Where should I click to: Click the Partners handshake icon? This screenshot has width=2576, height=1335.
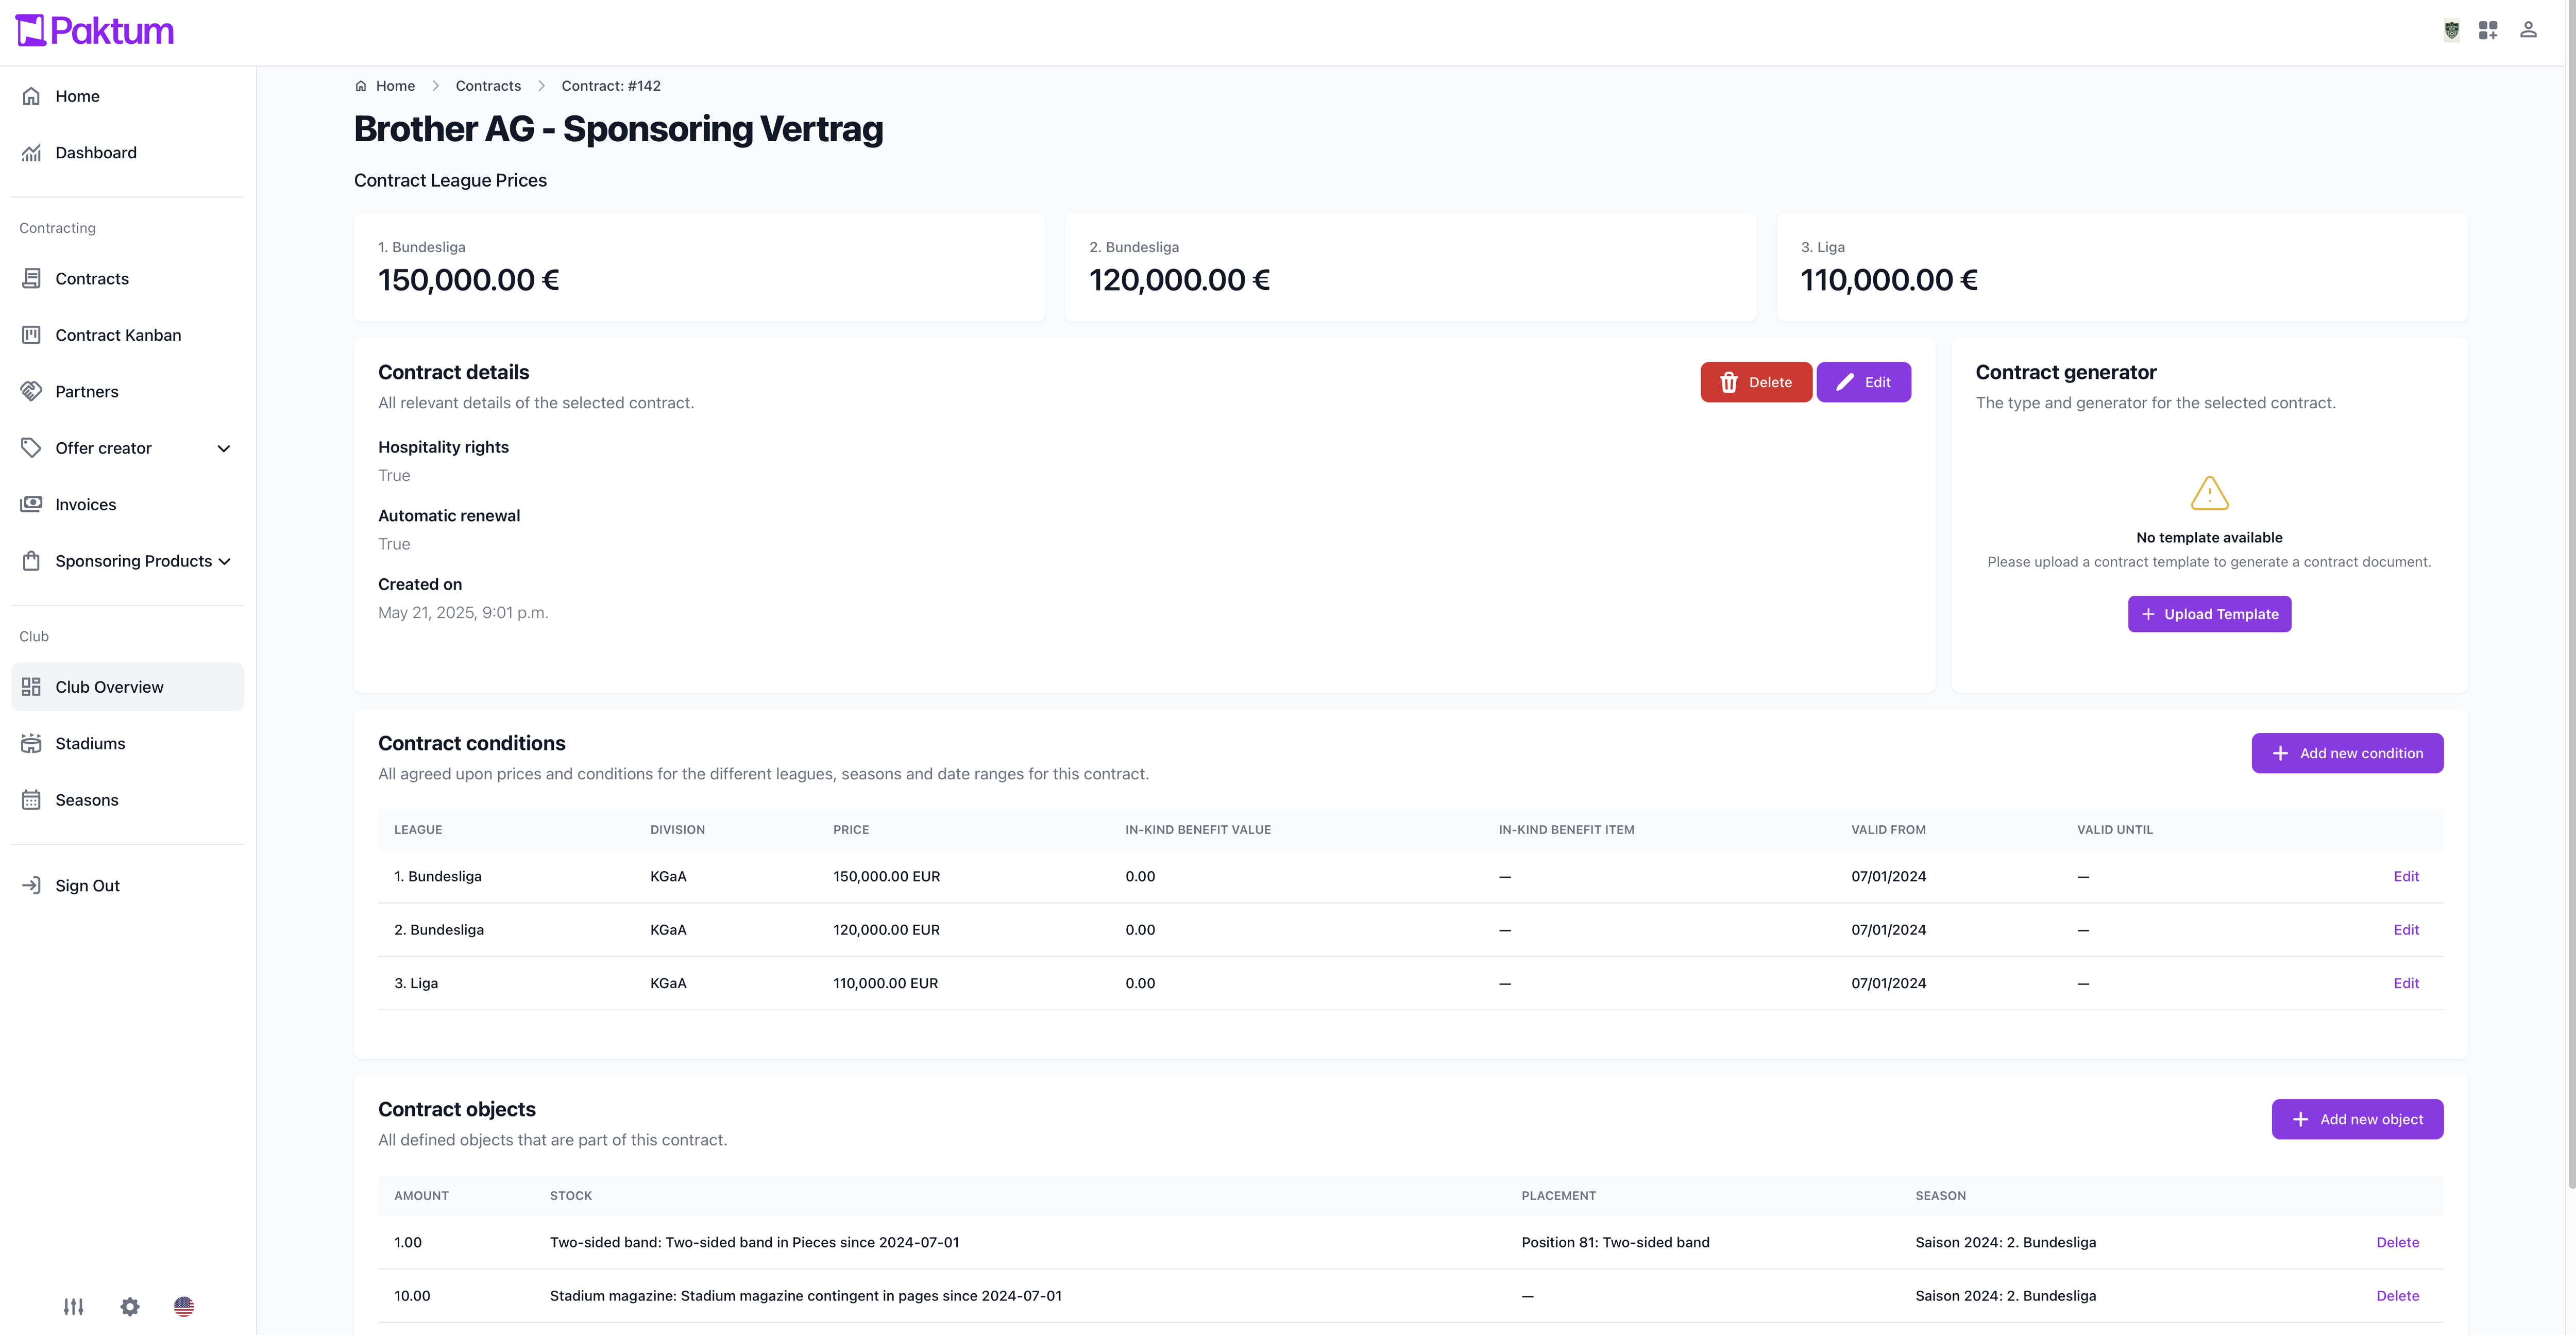pos(31,391)
